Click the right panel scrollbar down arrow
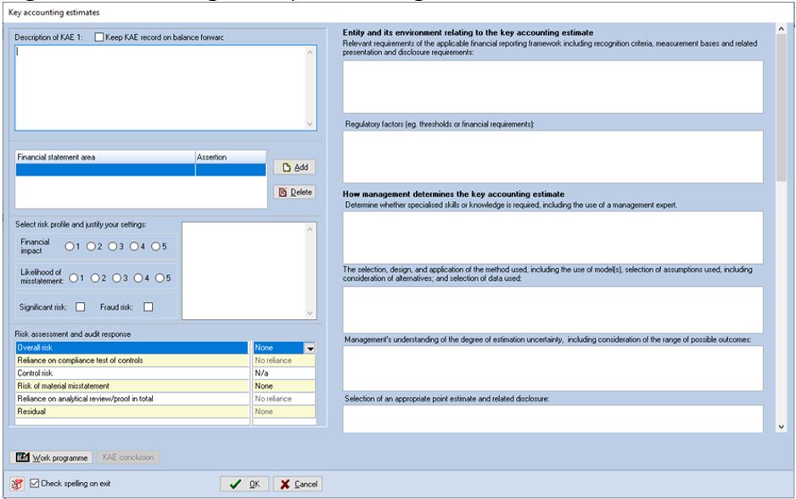The image size is (796, 499). click(781, 427)
